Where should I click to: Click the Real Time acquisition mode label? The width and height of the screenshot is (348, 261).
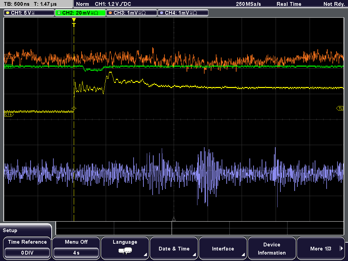(289, 4)
